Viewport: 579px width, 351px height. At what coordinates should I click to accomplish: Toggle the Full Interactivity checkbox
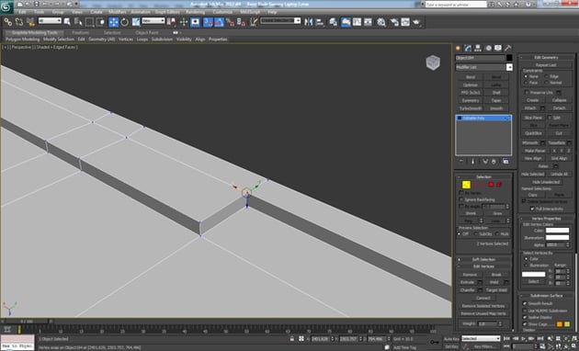click(x=532, y=209)
